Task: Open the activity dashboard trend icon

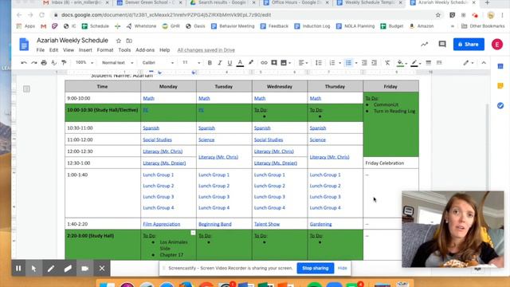Action: click(425, 45)
